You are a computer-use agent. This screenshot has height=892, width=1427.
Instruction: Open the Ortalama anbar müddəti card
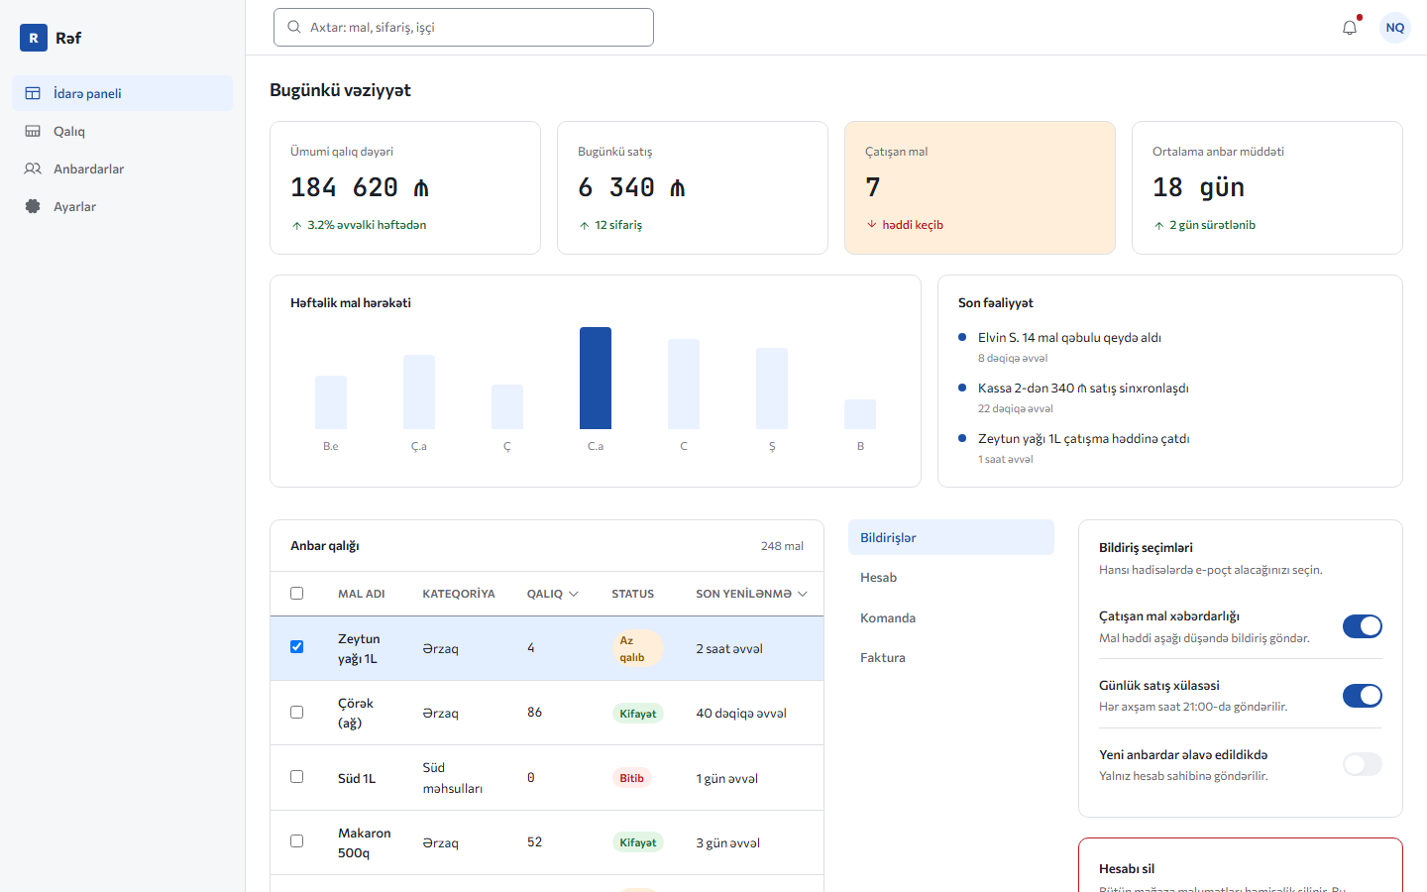click(x=1267, y=187)
